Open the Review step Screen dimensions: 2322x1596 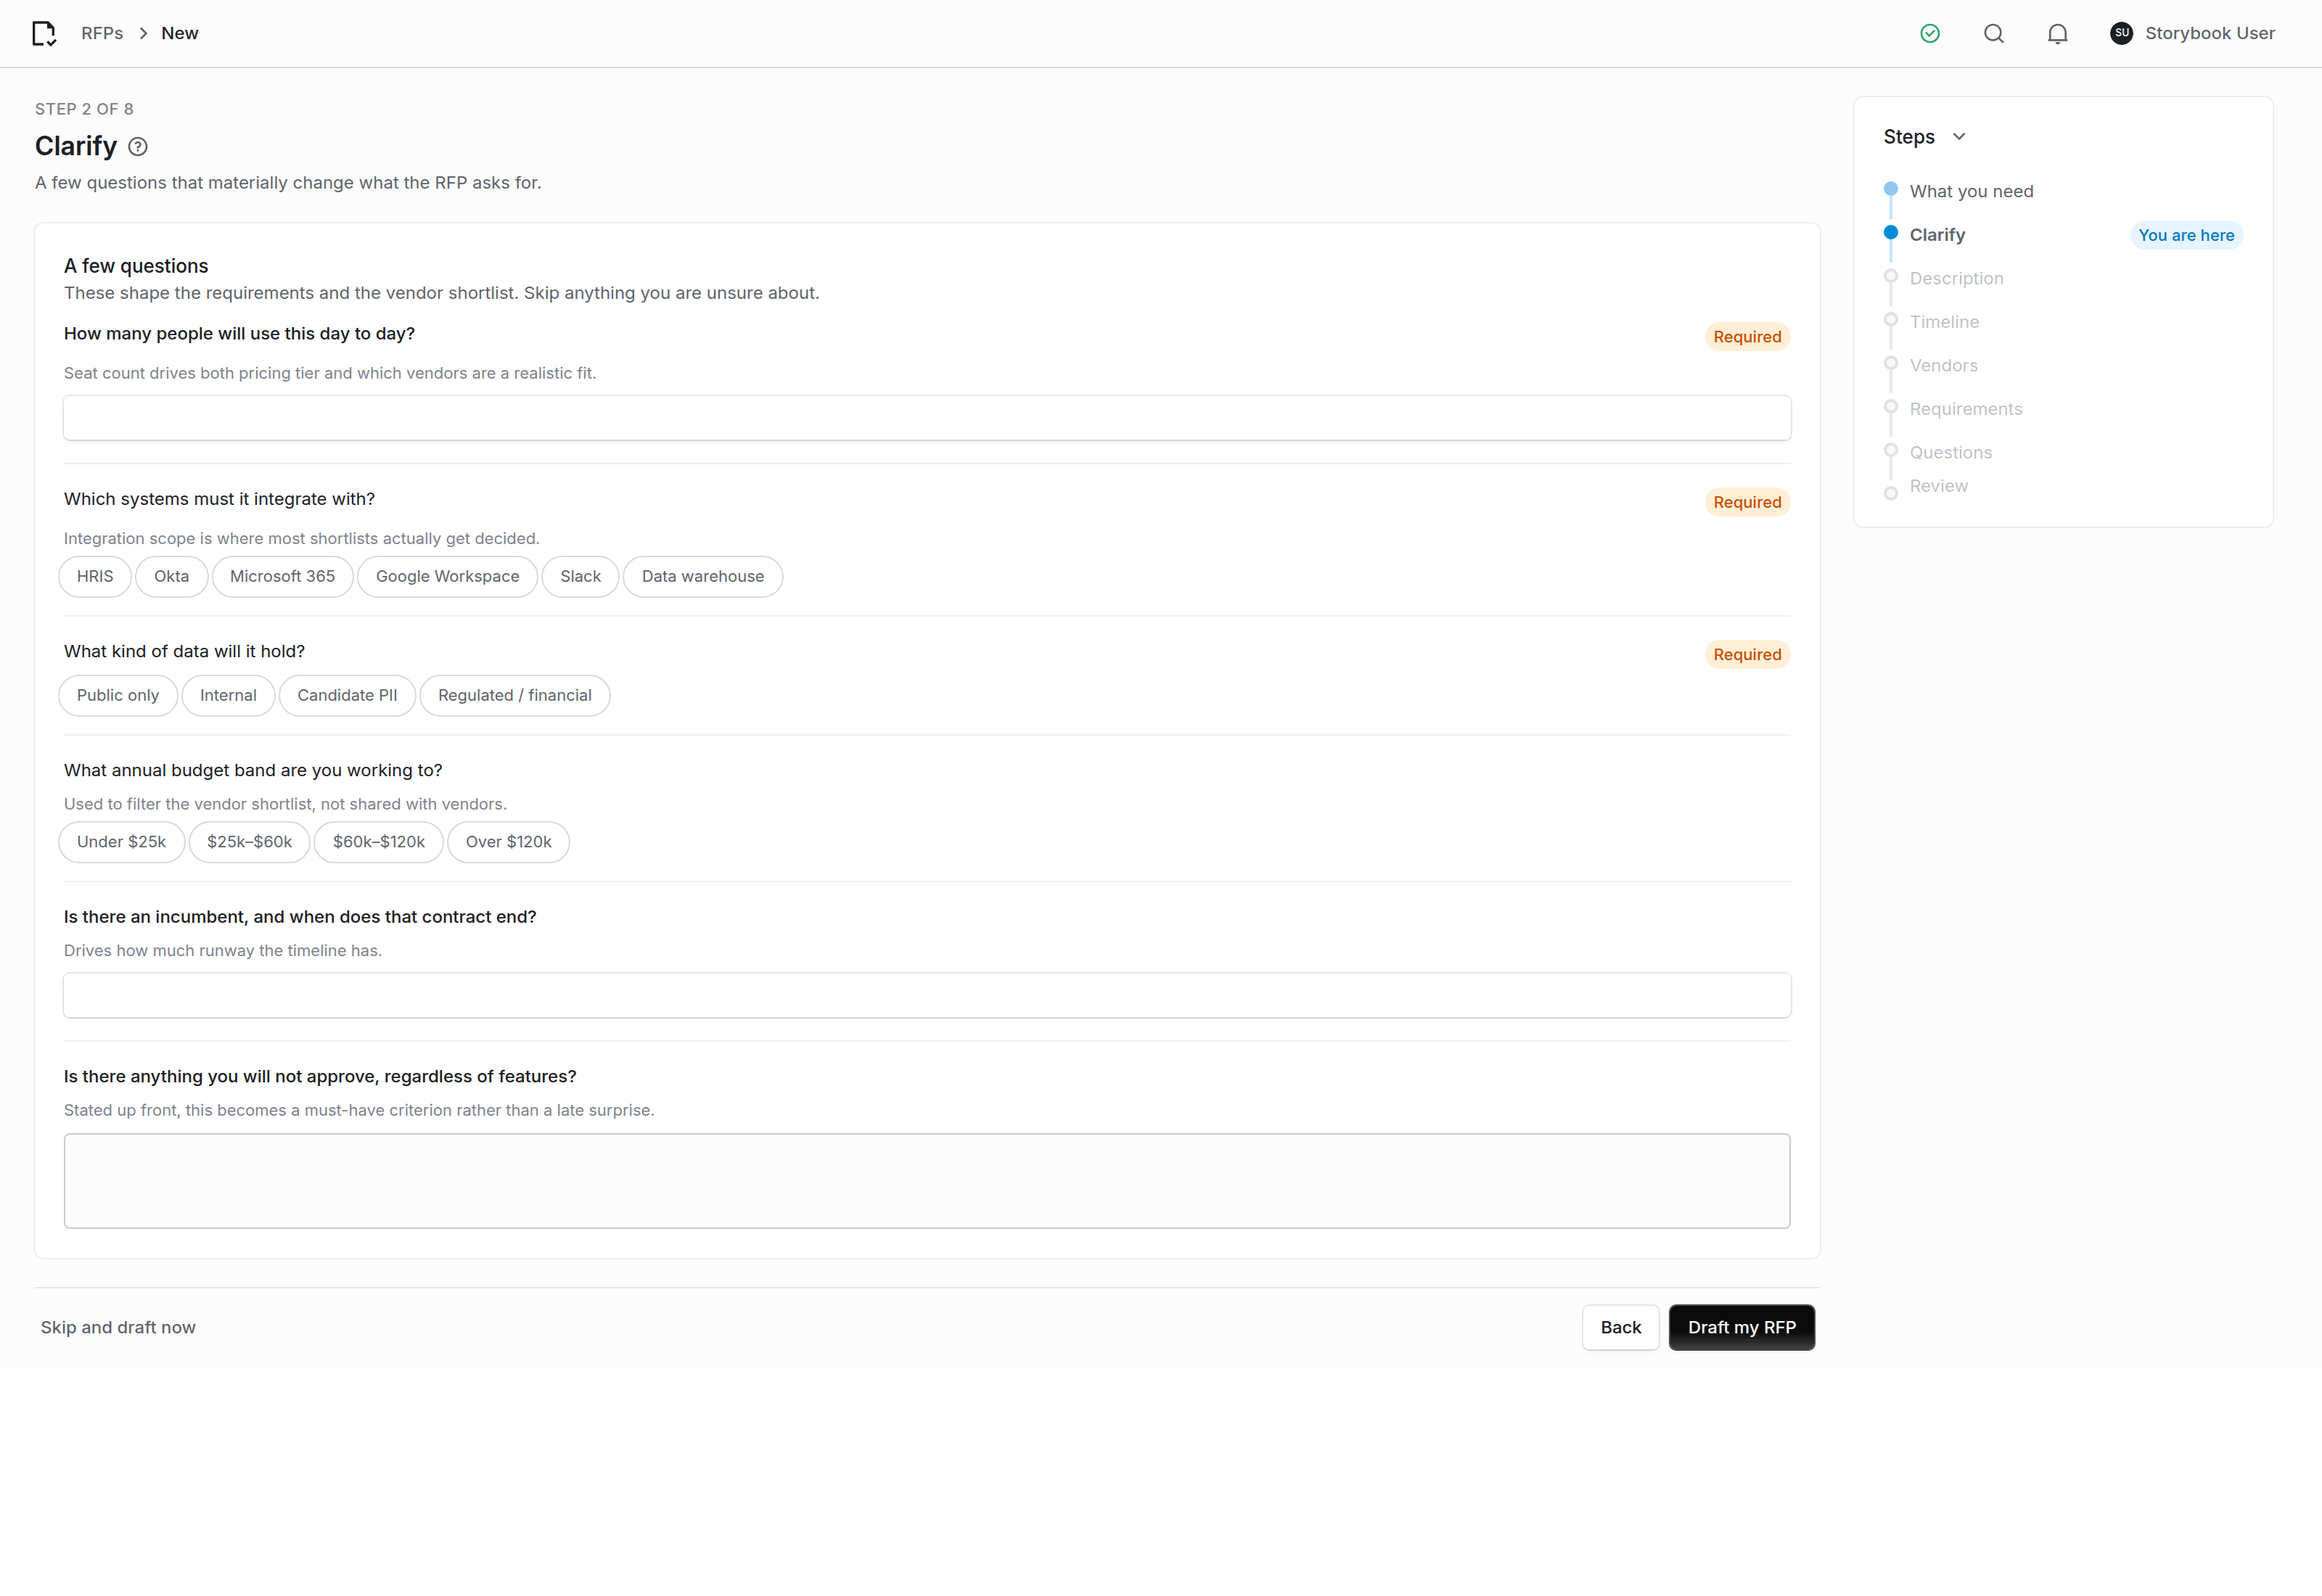(1938, 486)
